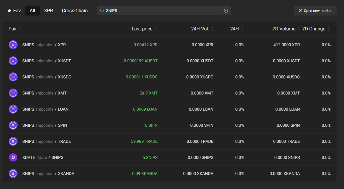
Task: Clear the search field with the X icon
Action: (x=226, y=11)
